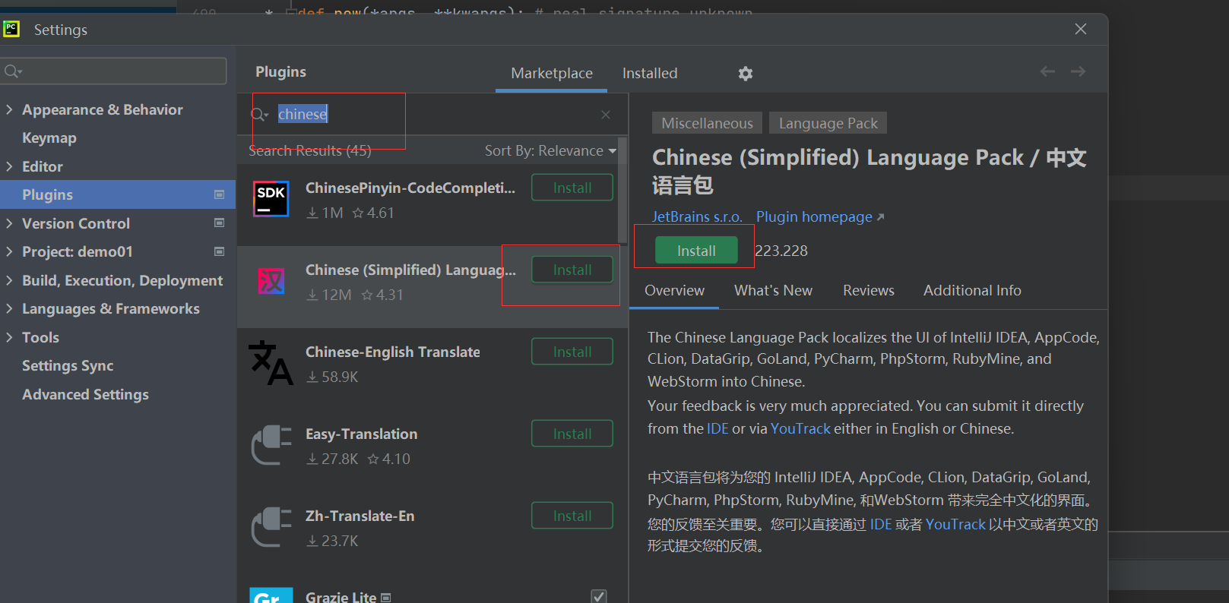Click project-level icon beside Plugins row

pyautogui.click(x=220, y=194)
